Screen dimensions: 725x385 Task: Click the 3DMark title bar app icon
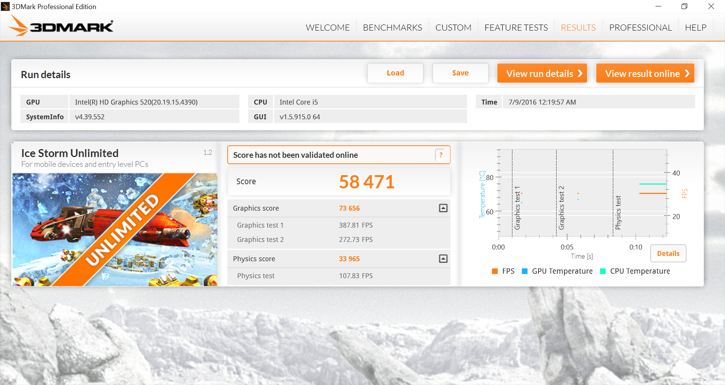[x=5, y=6]
